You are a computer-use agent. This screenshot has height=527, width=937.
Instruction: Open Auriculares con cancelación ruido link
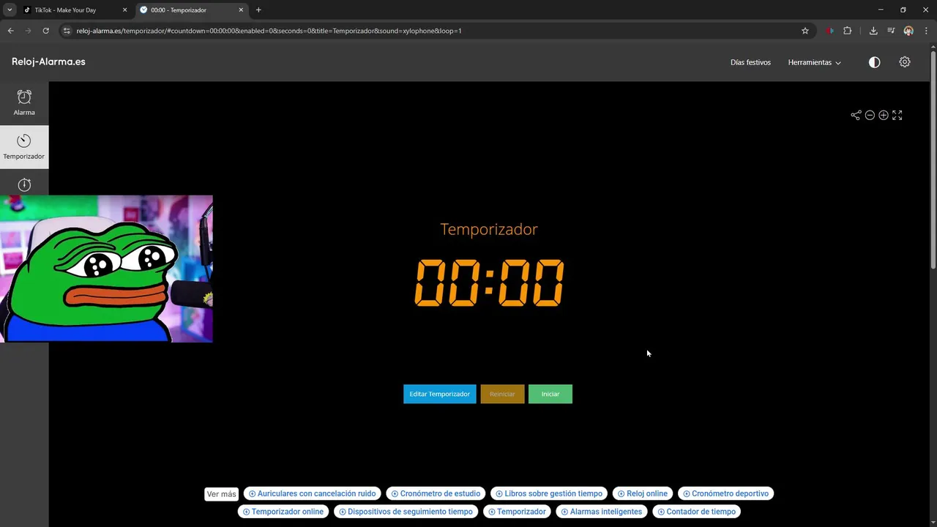tap(312, 493)
